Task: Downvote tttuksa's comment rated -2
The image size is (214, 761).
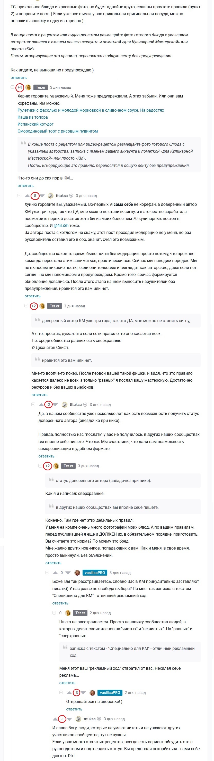Action: click(x=55, y=405)
